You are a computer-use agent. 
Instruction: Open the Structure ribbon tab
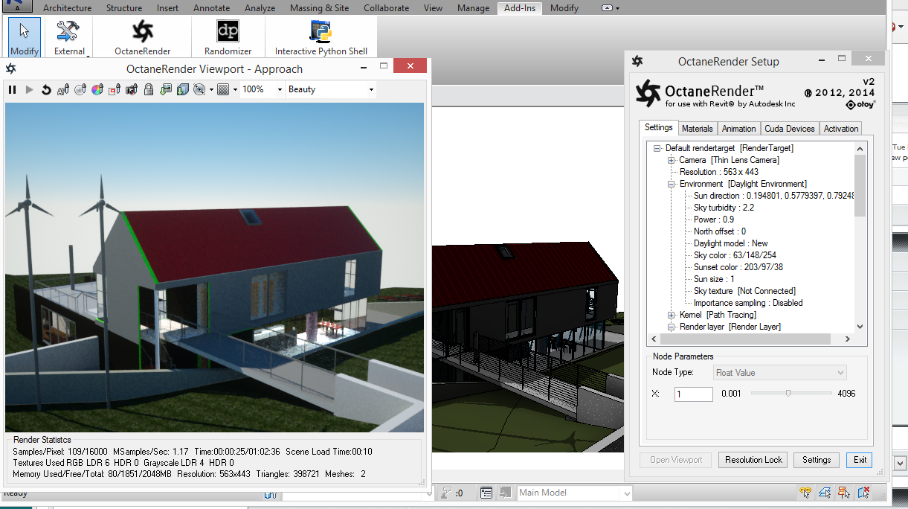pyautogui.click(x=124, y=8)
